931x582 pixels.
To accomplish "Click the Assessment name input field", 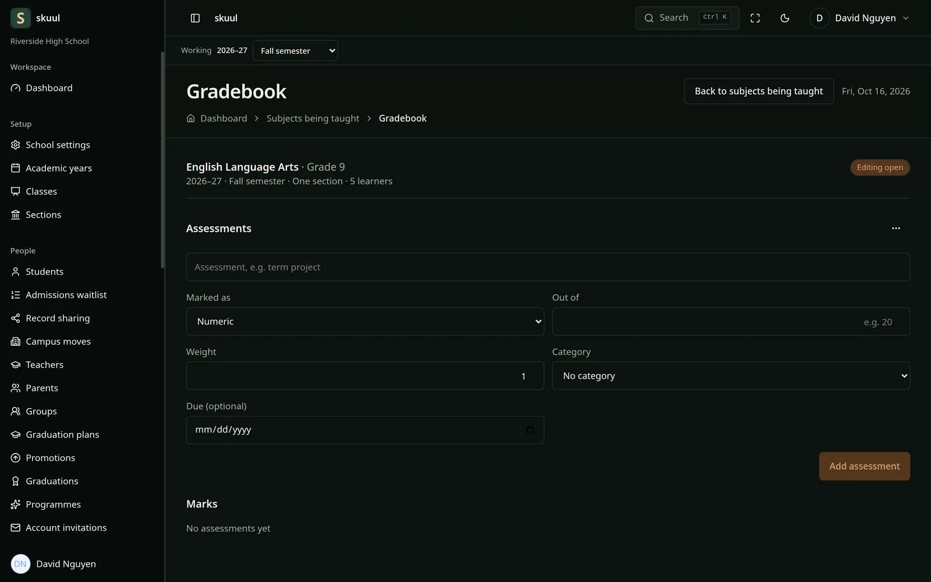I will tap(548, 267).
